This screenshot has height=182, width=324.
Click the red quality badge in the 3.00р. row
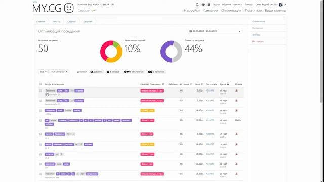point(147,134)
